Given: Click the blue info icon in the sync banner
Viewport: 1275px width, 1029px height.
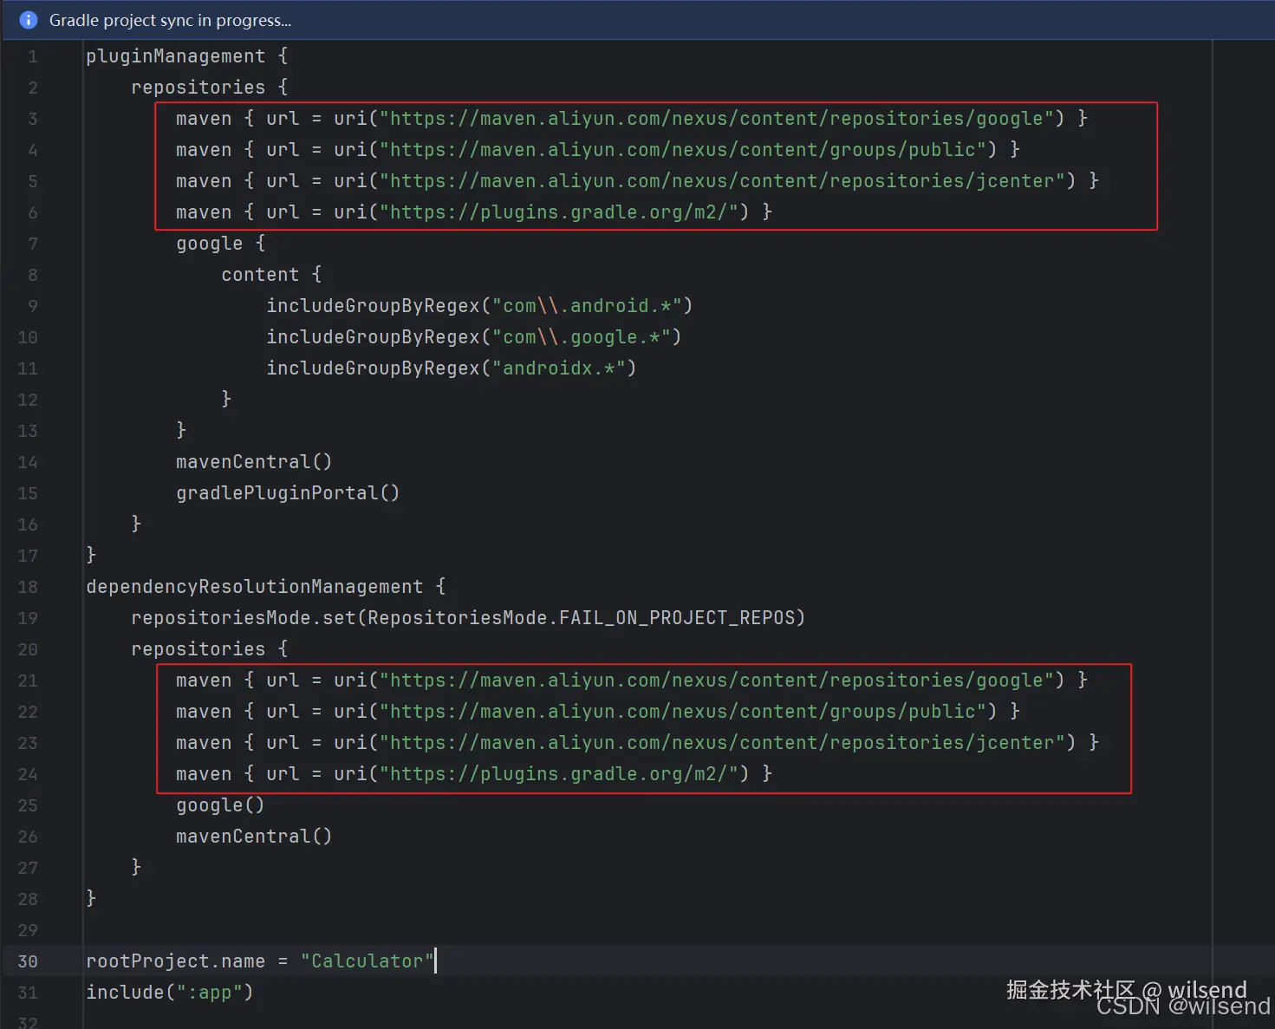Looking at the screenshot, I should pos(29,20).
